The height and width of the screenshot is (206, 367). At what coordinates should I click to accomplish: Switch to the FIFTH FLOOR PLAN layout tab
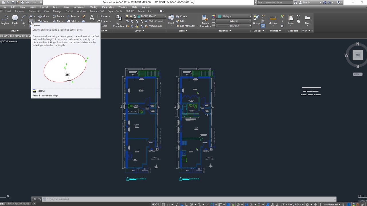coord(18,204)
